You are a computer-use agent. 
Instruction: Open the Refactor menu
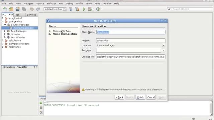[x=51, y=4]
